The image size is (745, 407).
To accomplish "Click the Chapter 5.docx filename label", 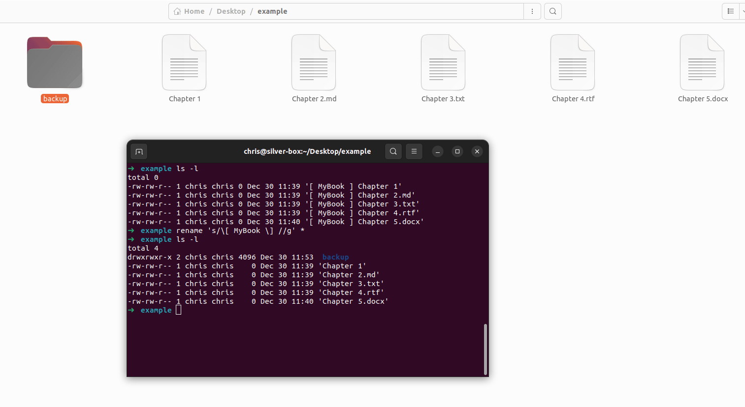I will [703, 98].
